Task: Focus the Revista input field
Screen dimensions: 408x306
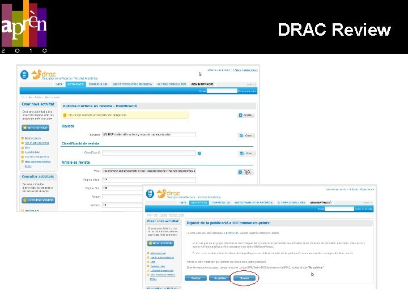Action: [149, 135]
